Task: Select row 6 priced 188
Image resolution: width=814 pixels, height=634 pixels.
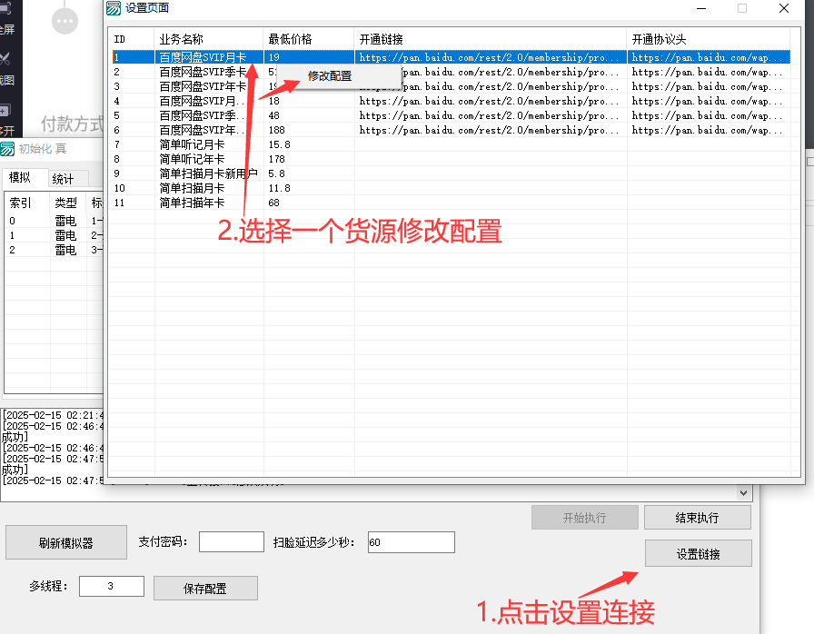Action: click(x=452, y=130)
